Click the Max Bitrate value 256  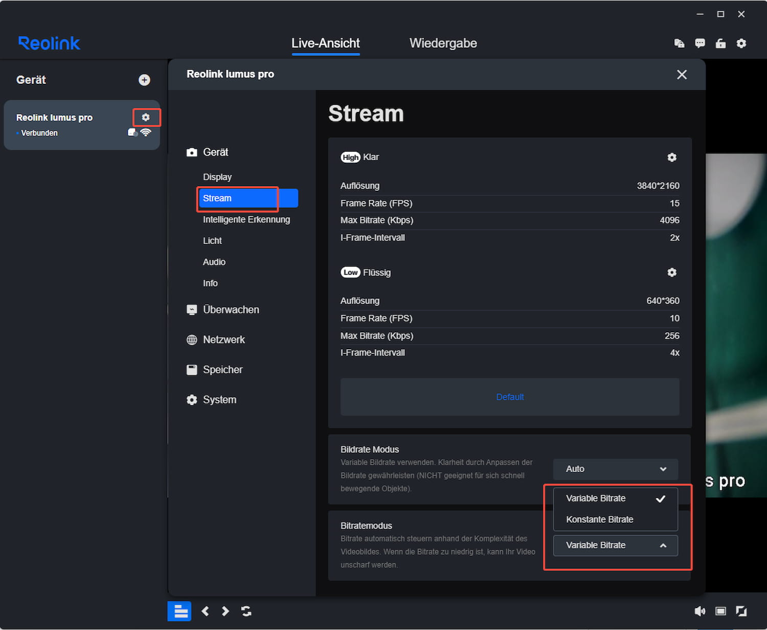click(672, 336)
